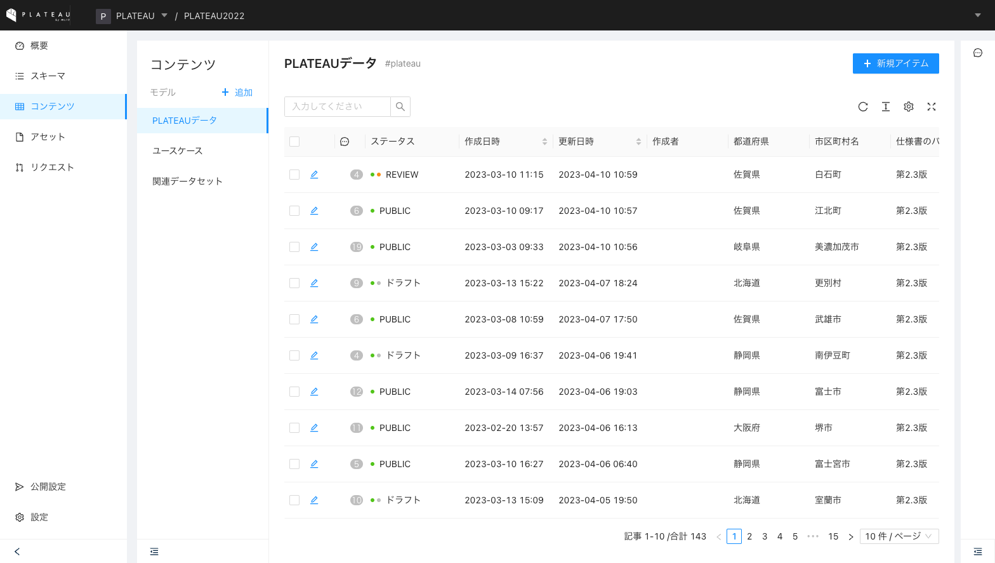995x563 pixels.
Task: Skip ahead with pagination ellipsis
Action: coord(813,536)
